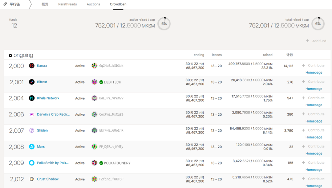Switch to the Auctions tab
Screen dimensions: 332x188
(x=93, y=4)
